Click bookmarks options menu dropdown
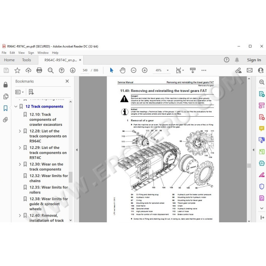266x266 pixels. tap(19, 92)
